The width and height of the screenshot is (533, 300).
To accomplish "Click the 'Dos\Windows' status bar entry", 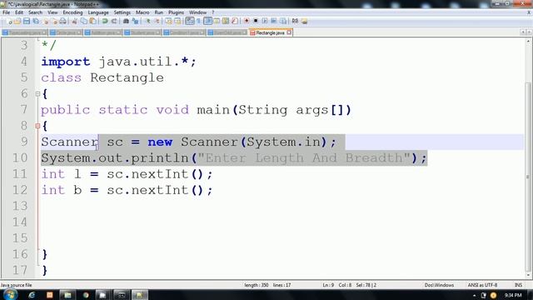I will click(x=439, y=285).
